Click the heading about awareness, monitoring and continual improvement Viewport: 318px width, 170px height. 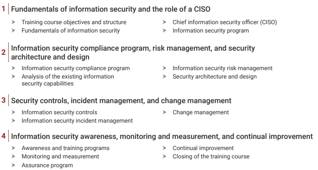[162, 137]
